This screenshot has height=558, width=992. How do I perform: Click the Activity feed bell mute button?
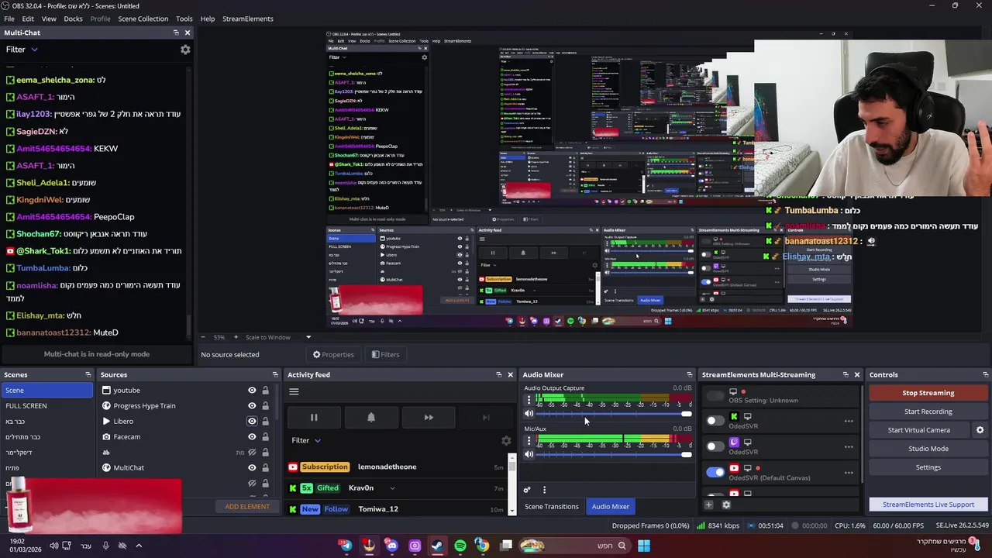tap(371, 418)
